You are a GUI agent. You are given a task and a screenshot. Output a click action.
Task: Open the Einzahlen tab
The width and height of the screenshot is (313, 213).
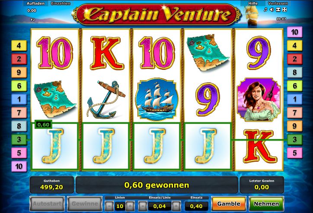click(61, 3)
